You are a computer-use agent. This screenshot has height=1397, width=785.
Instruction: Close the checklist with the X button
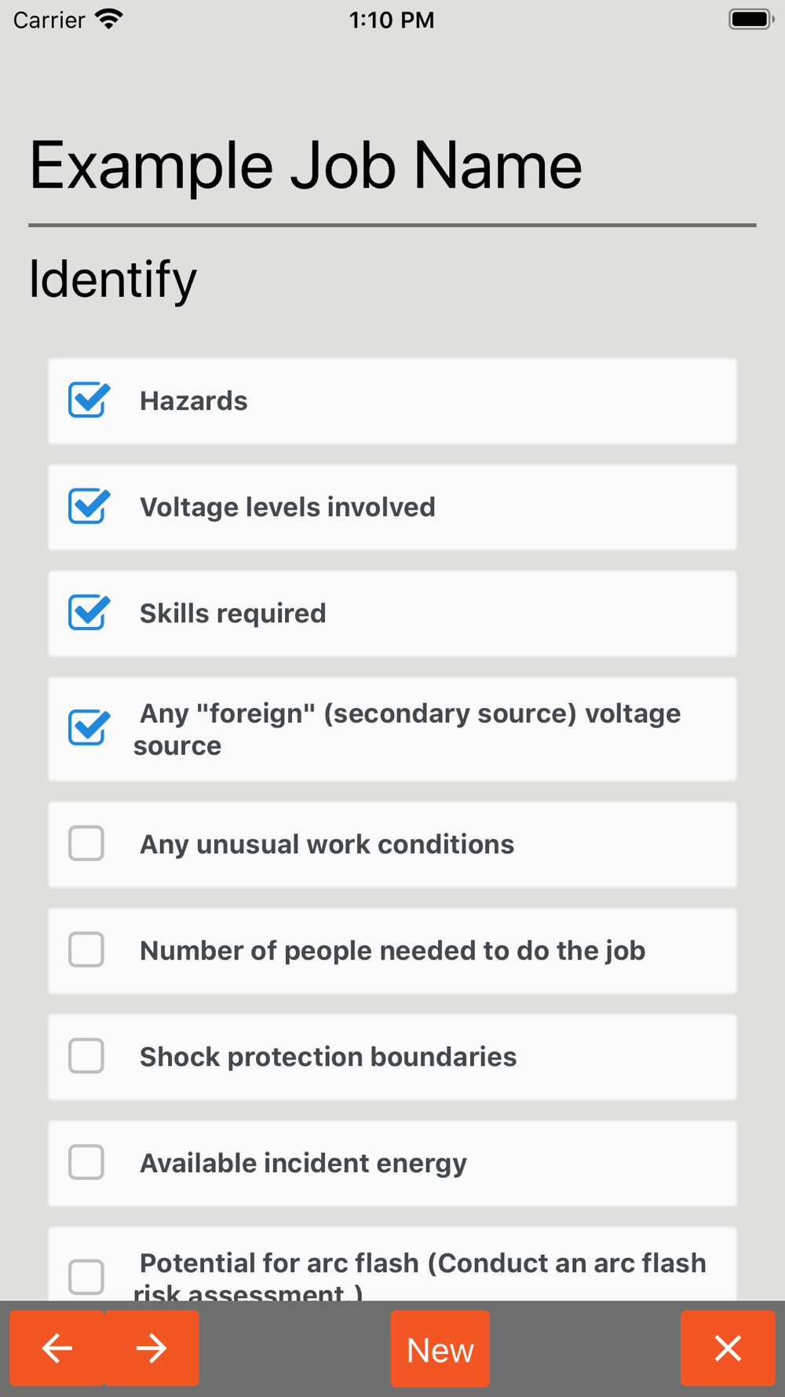pyautogui.click(x=728, y=1347)
